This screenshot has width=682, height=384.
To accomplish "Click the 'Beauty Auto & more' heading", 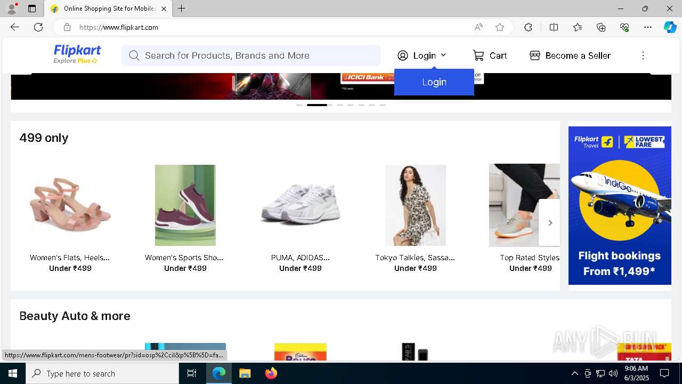I will (75, 316).
